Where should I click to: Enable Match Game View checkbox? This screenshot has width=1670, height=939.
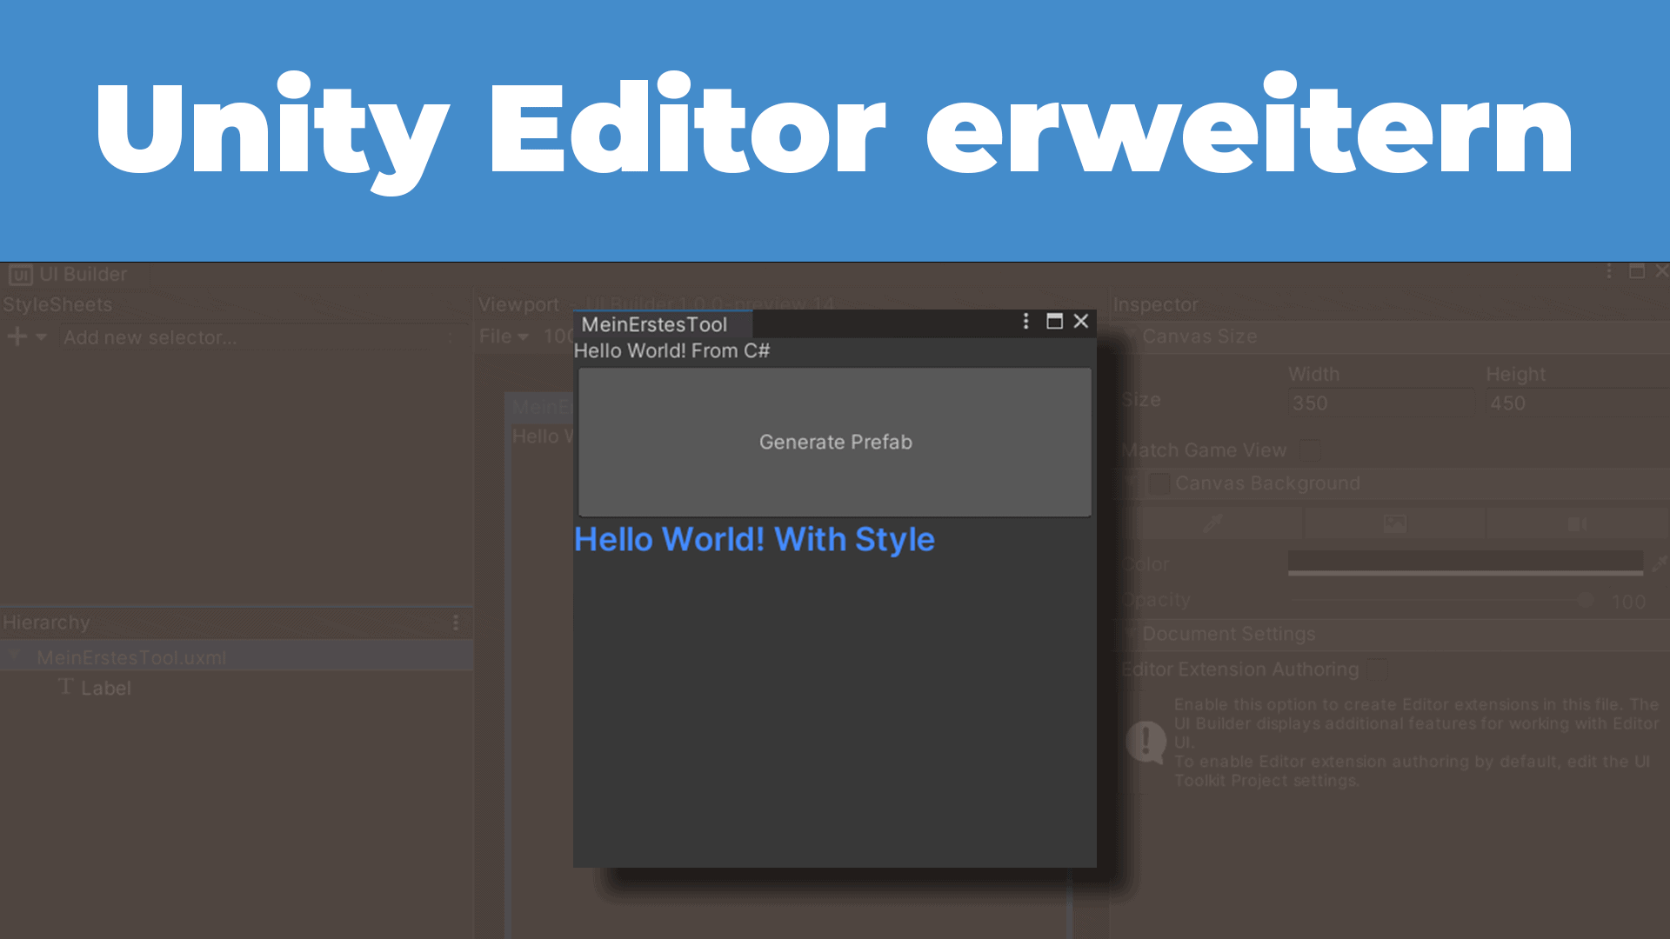(1310, 450)
